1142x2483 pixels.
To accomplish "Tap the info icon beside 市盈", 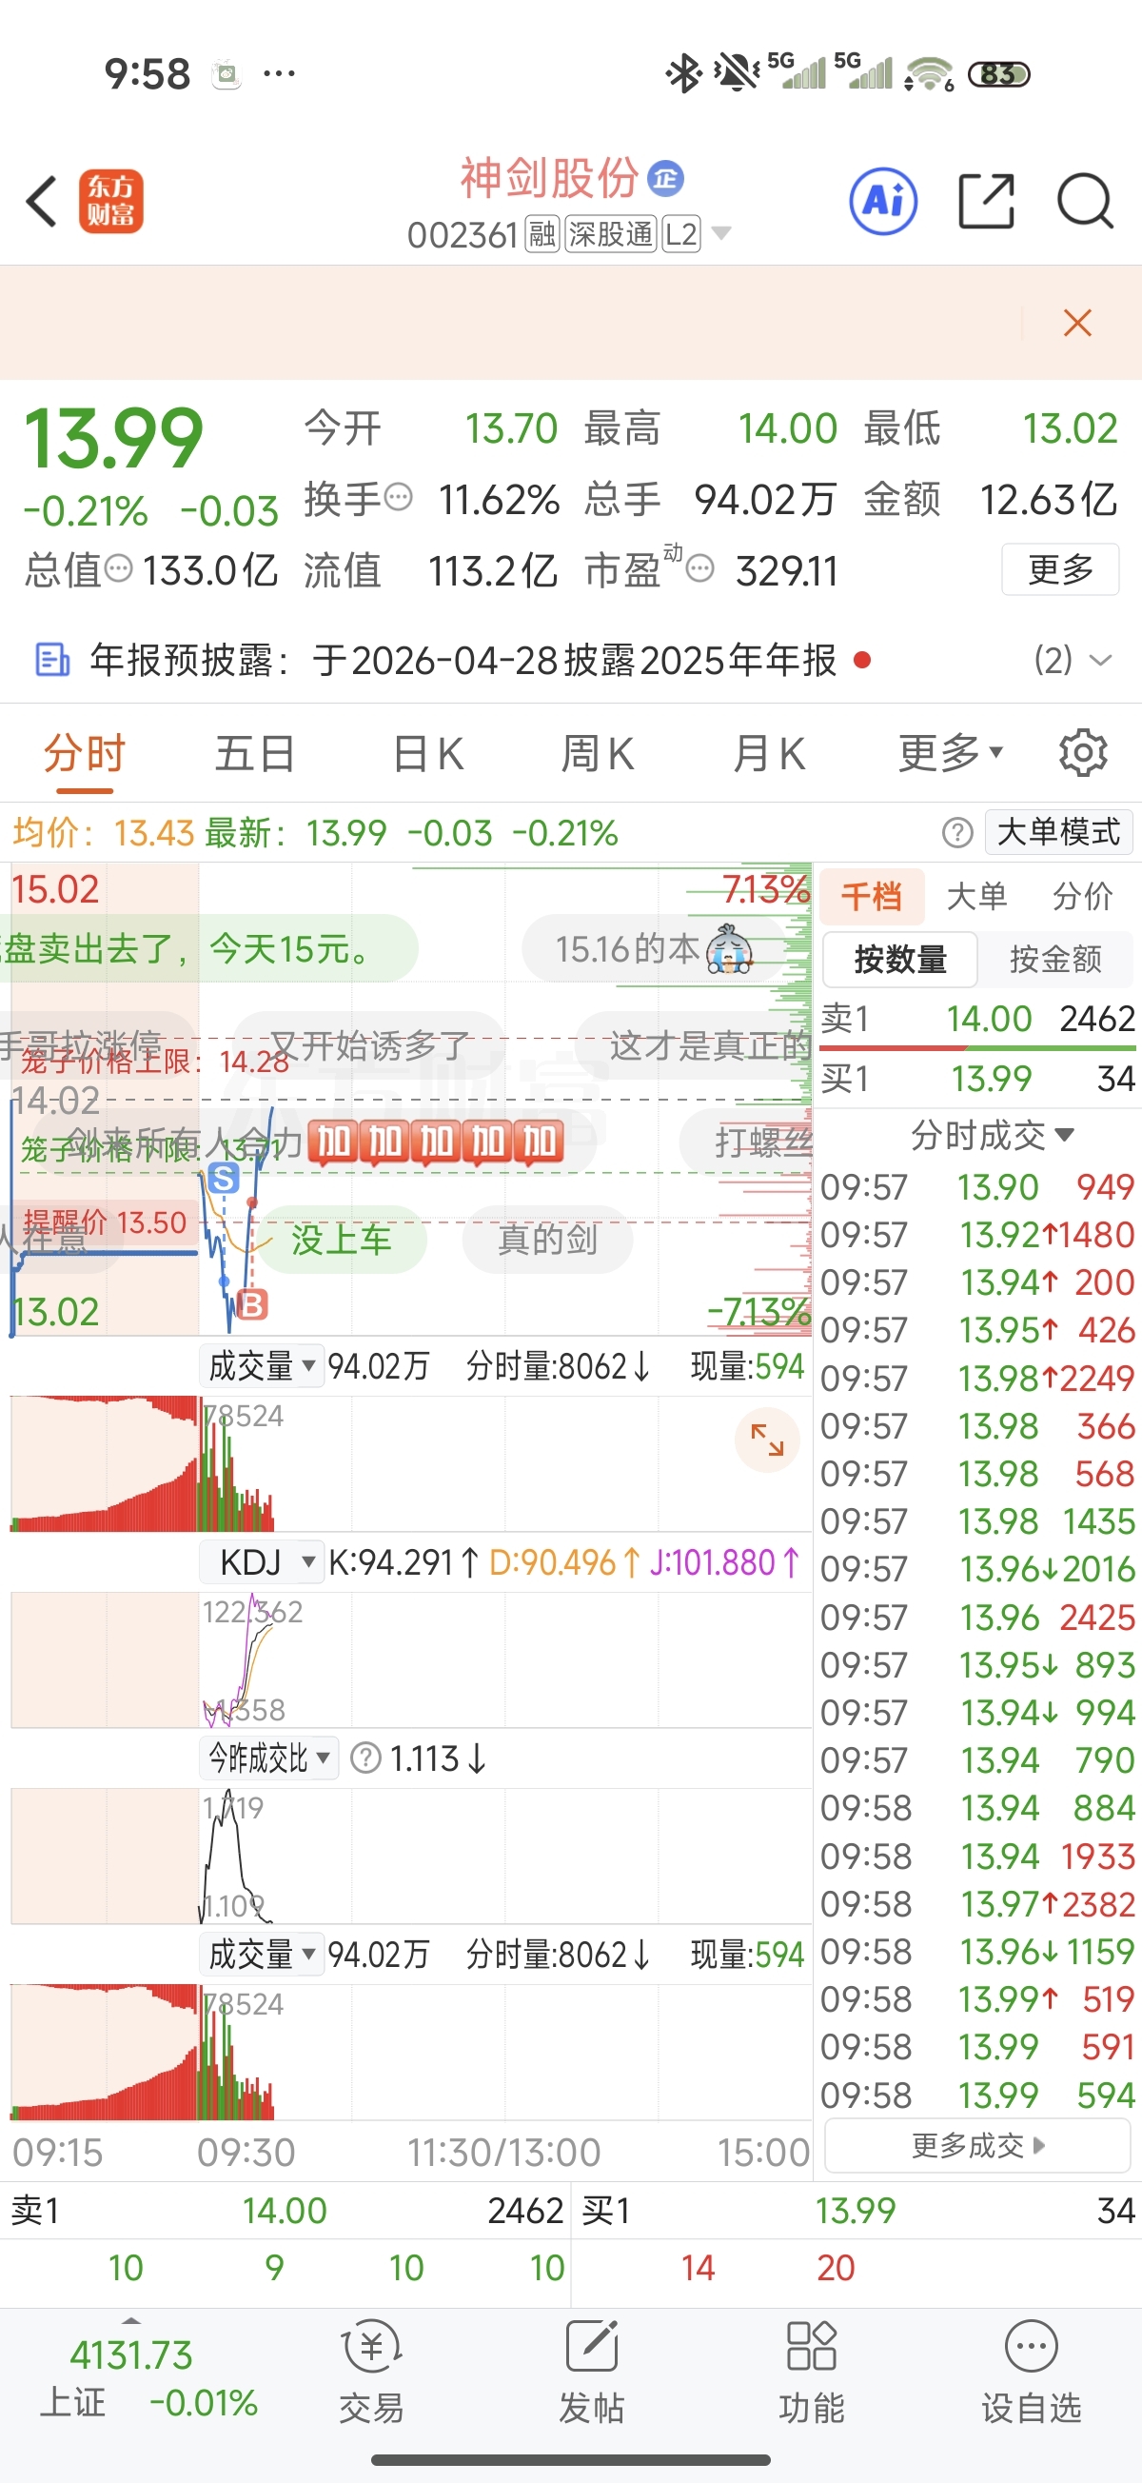I will click(x=699, y=568).
